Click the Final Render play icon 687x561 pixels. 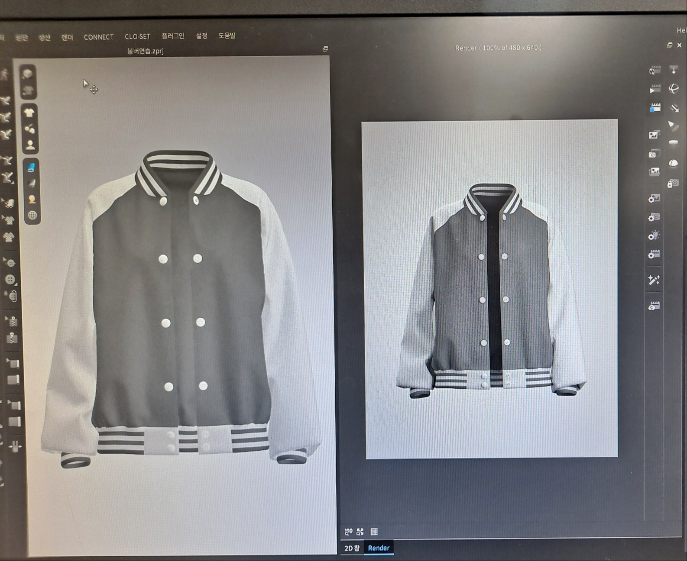[655, 89]
